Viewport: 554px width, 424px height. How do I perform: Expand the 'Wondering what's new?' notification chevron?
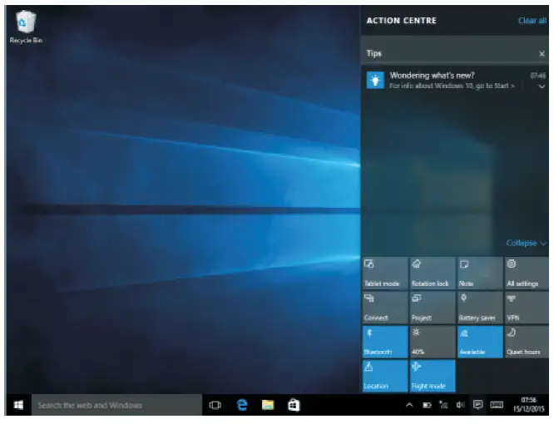point(542,86)
